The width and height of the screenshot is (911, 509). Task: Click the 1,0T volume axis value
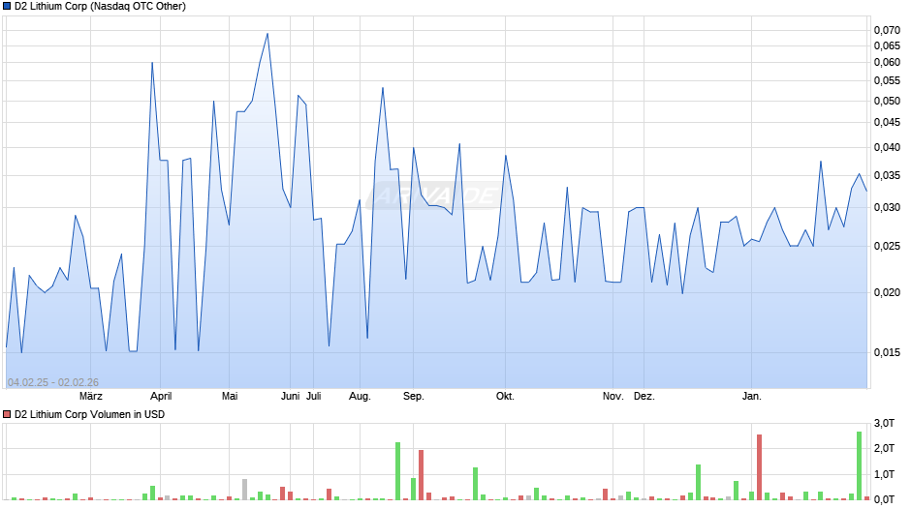click(884, 475)
